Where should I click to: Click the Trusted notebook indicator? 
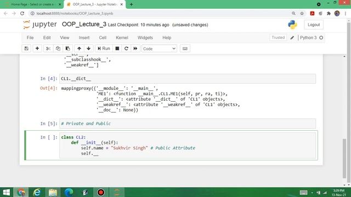(x=278, y=38)
